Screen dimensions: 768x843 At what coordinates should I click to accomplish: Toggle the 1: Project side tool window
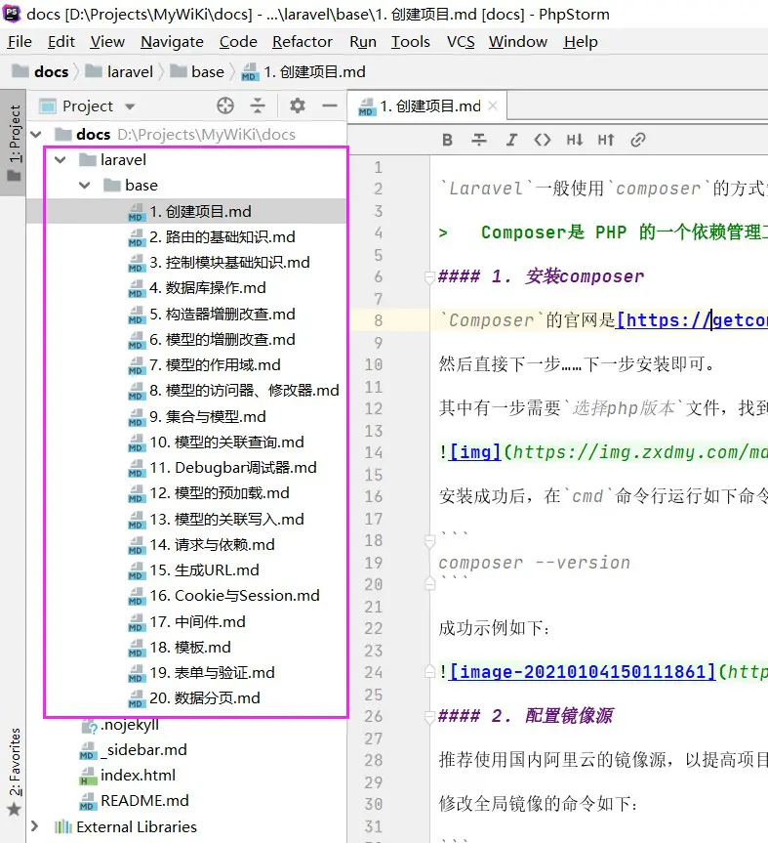click(14, 143)
